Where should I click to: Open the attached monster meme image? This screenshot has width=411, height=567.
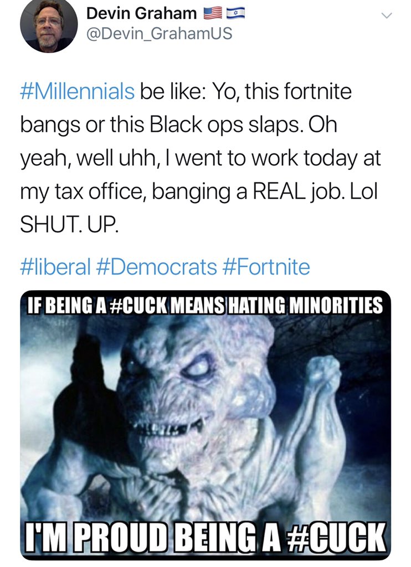(206, 425)
